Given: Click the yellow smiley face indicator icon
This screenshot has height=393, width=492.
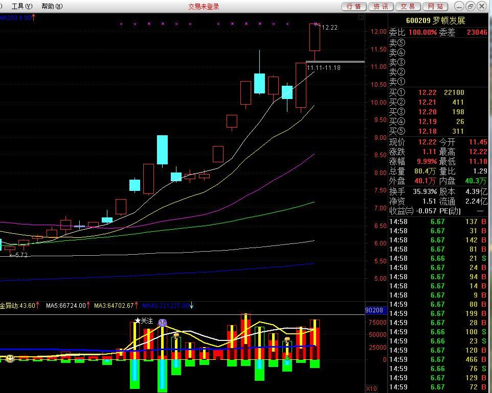Looking at the screenshot, I should coord(10,359).
